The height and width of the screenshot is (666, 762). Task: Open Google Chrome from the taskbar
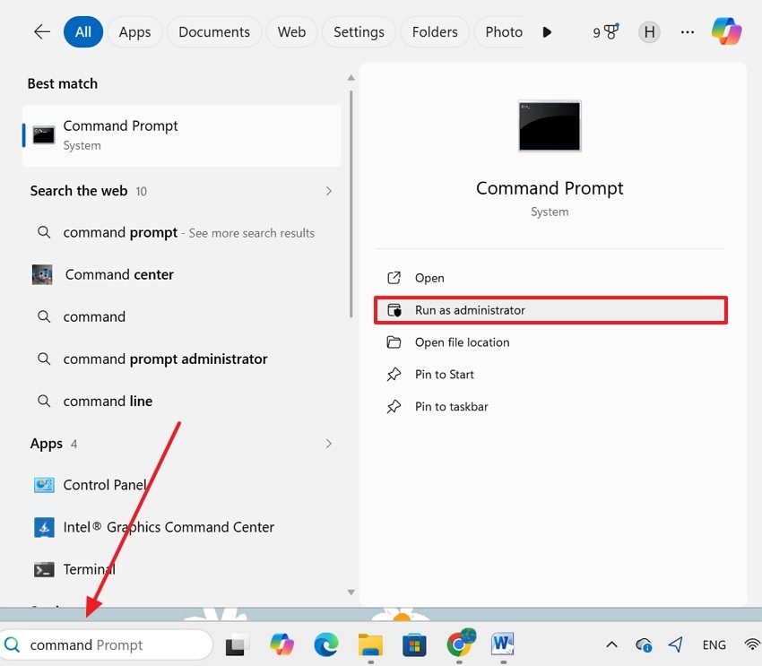pyautogui.click(x=461, y=643)
